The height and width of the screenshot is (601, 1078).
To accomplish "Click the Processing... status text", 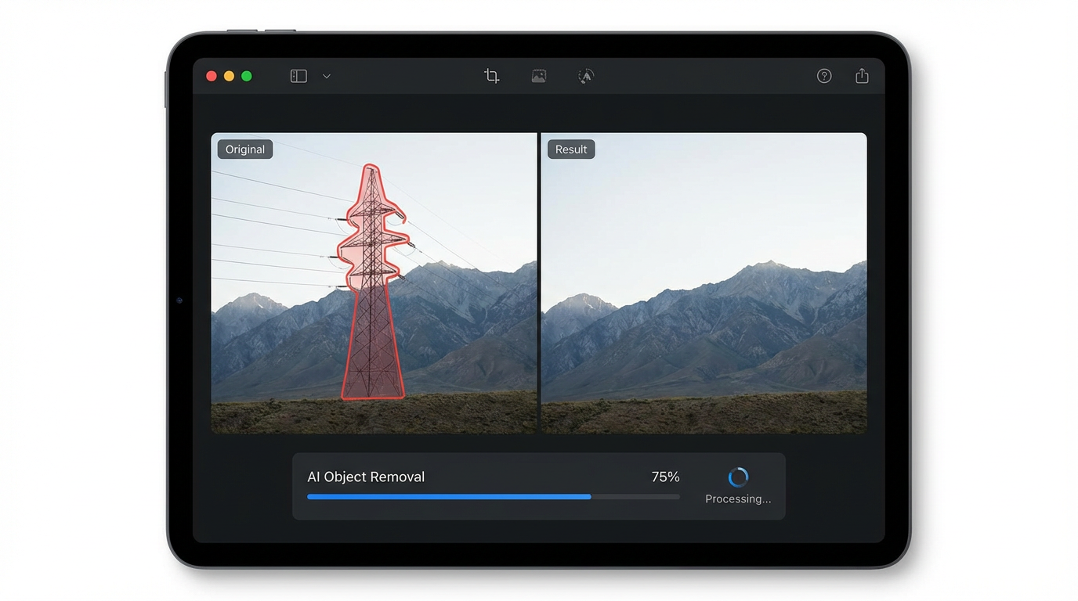I will point(737,498).
